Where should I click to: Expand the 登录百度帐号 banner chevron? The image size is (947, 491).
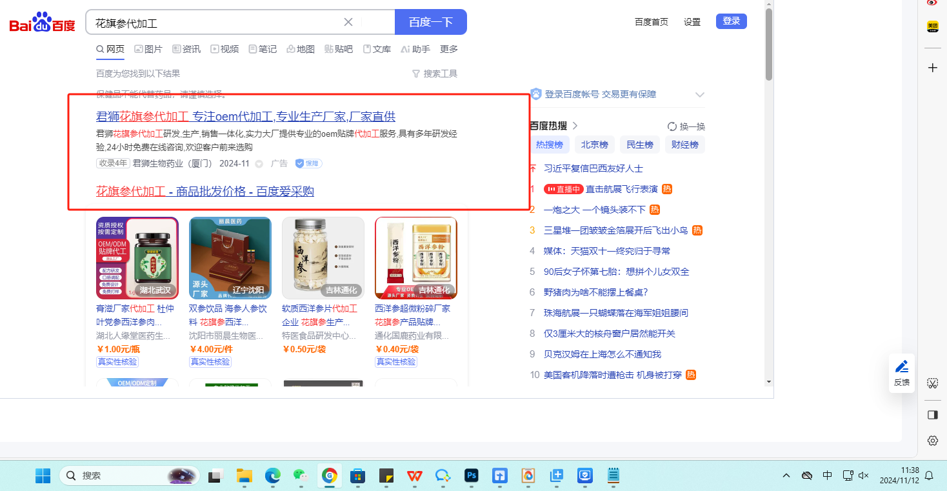(x=700, y=94)
